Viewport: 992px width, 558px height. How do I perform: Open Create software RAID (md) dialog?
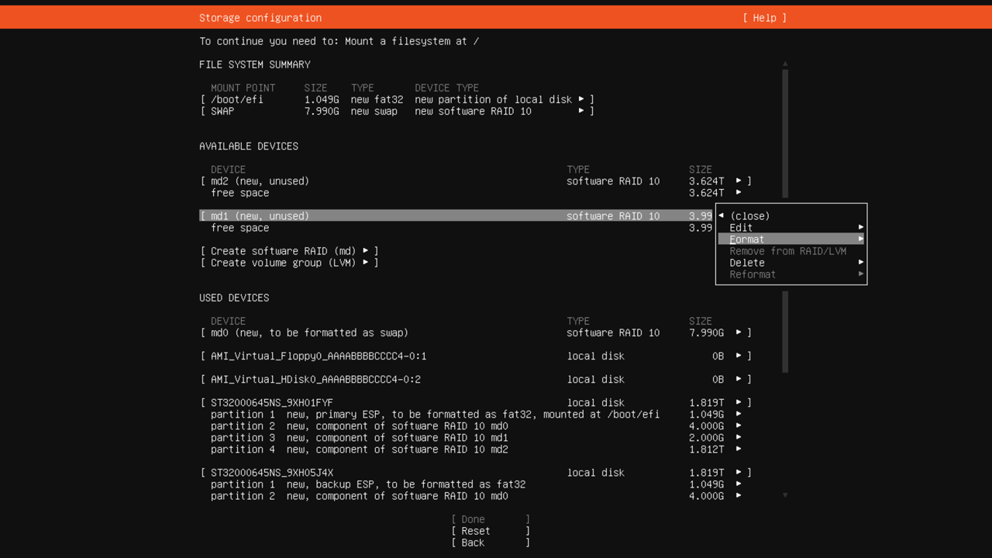289,251
